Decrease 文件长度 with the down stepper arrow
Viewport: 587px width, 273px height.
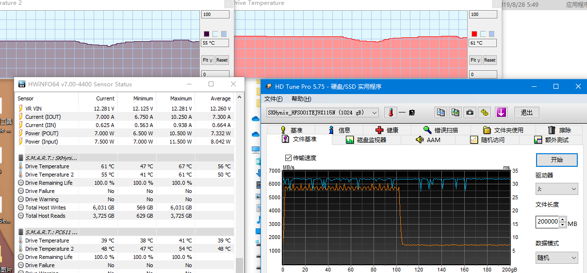coord(563,225)
